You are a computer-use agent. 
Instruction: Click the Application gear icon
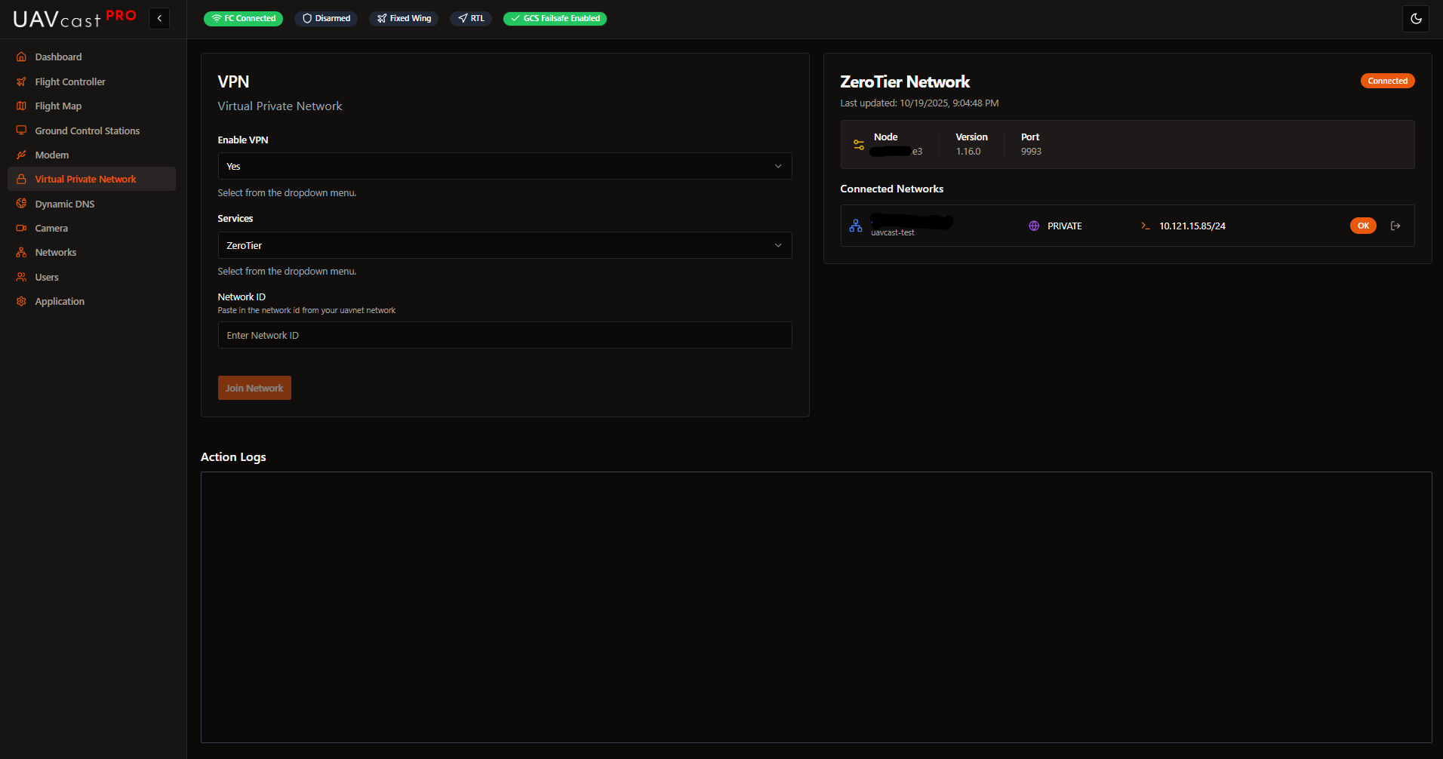[21, 301]
